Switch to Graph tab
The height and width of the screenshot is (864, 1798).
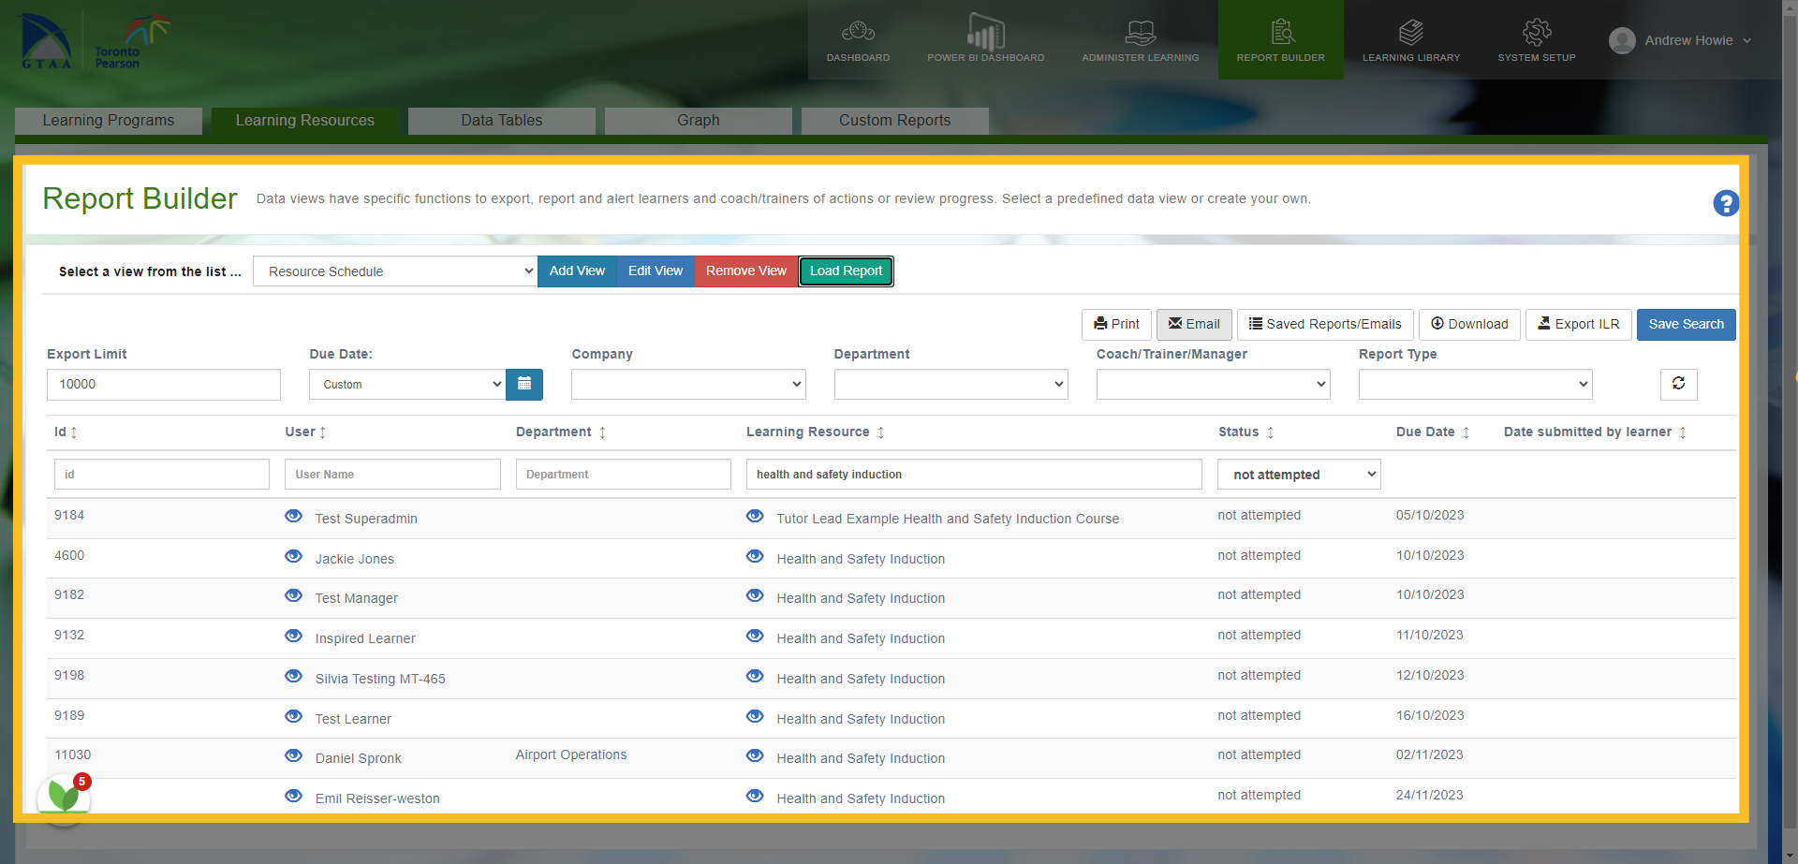[x=699, y=121]
